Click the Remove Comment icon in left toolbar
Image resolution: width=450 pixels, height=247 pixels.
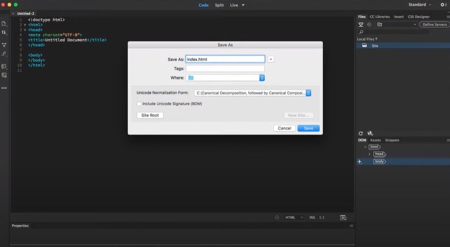click(x=4, y=75)
